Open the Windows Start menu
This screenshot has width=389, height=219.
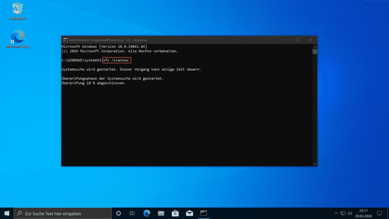[x=7, y=213]
